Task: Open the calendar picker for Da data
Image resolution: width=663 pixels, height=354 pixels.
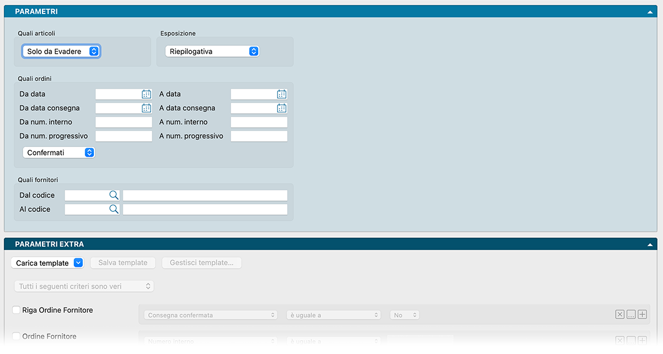Action: (x=146, y=95)
